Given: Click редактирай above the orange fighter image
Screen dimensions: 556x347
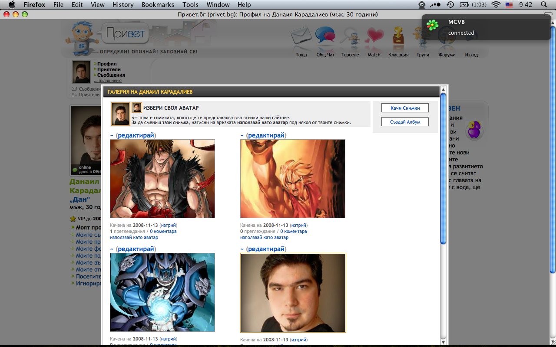Looking at the screenshot, I should (266, 135).
